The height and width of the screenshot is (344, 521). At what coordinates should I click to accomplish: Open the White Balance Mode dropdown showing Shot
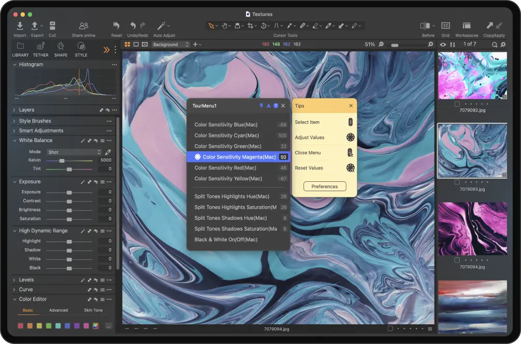pos(74,152)
